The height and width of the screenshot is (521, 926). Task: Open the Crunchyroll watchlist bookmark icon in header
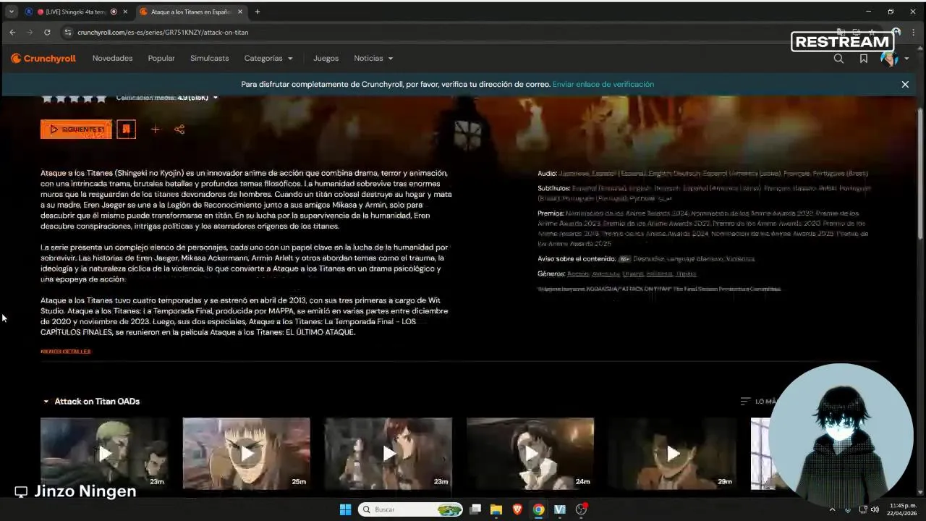(x=863, y=59)
